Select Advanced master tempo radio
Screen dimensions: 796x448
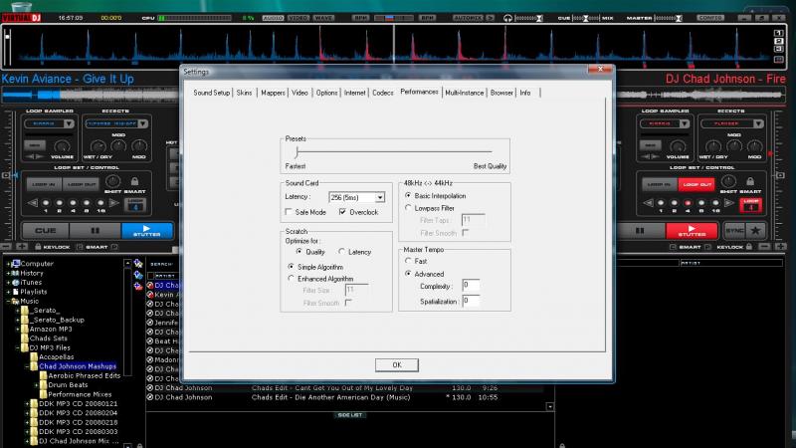point(408,273)
